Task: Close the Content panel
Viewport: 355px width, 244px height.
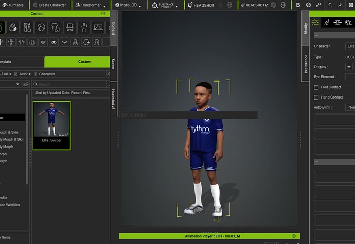Action: tap(103, 13)
